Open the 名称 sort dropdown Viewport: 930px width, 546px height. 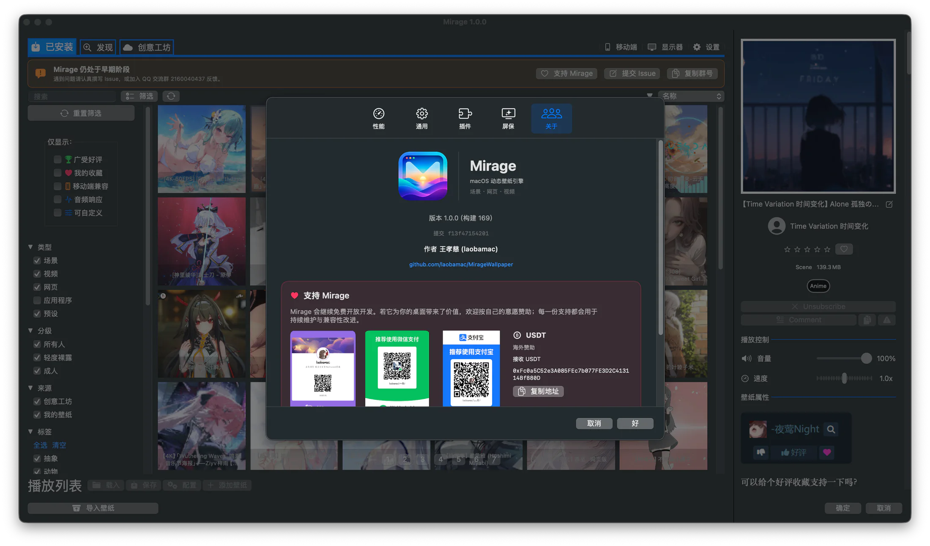692,96
